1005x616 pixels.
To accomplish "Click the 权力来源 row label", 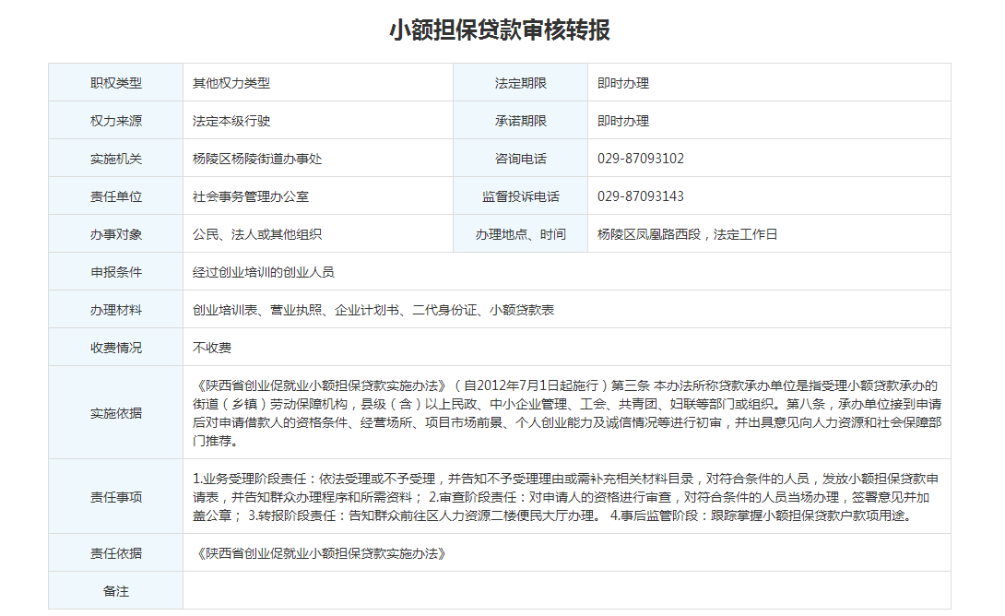I will (x=116, y=121).
